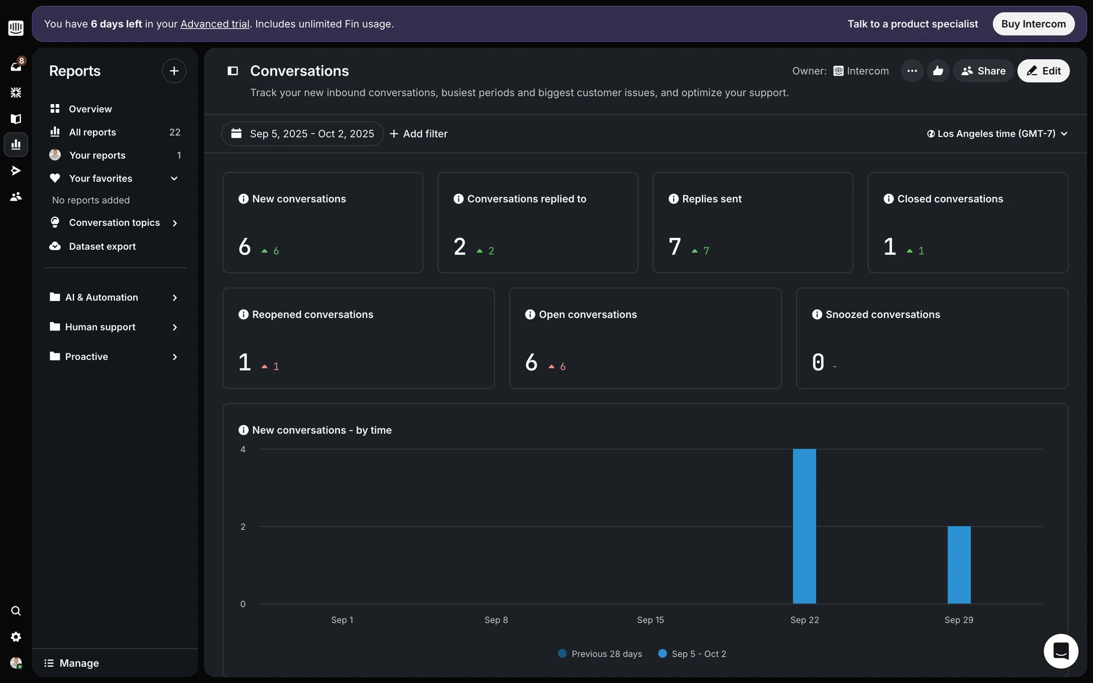Go to All reports
The width and height of the screenshot is (1093, 683).
click(92, 132)
